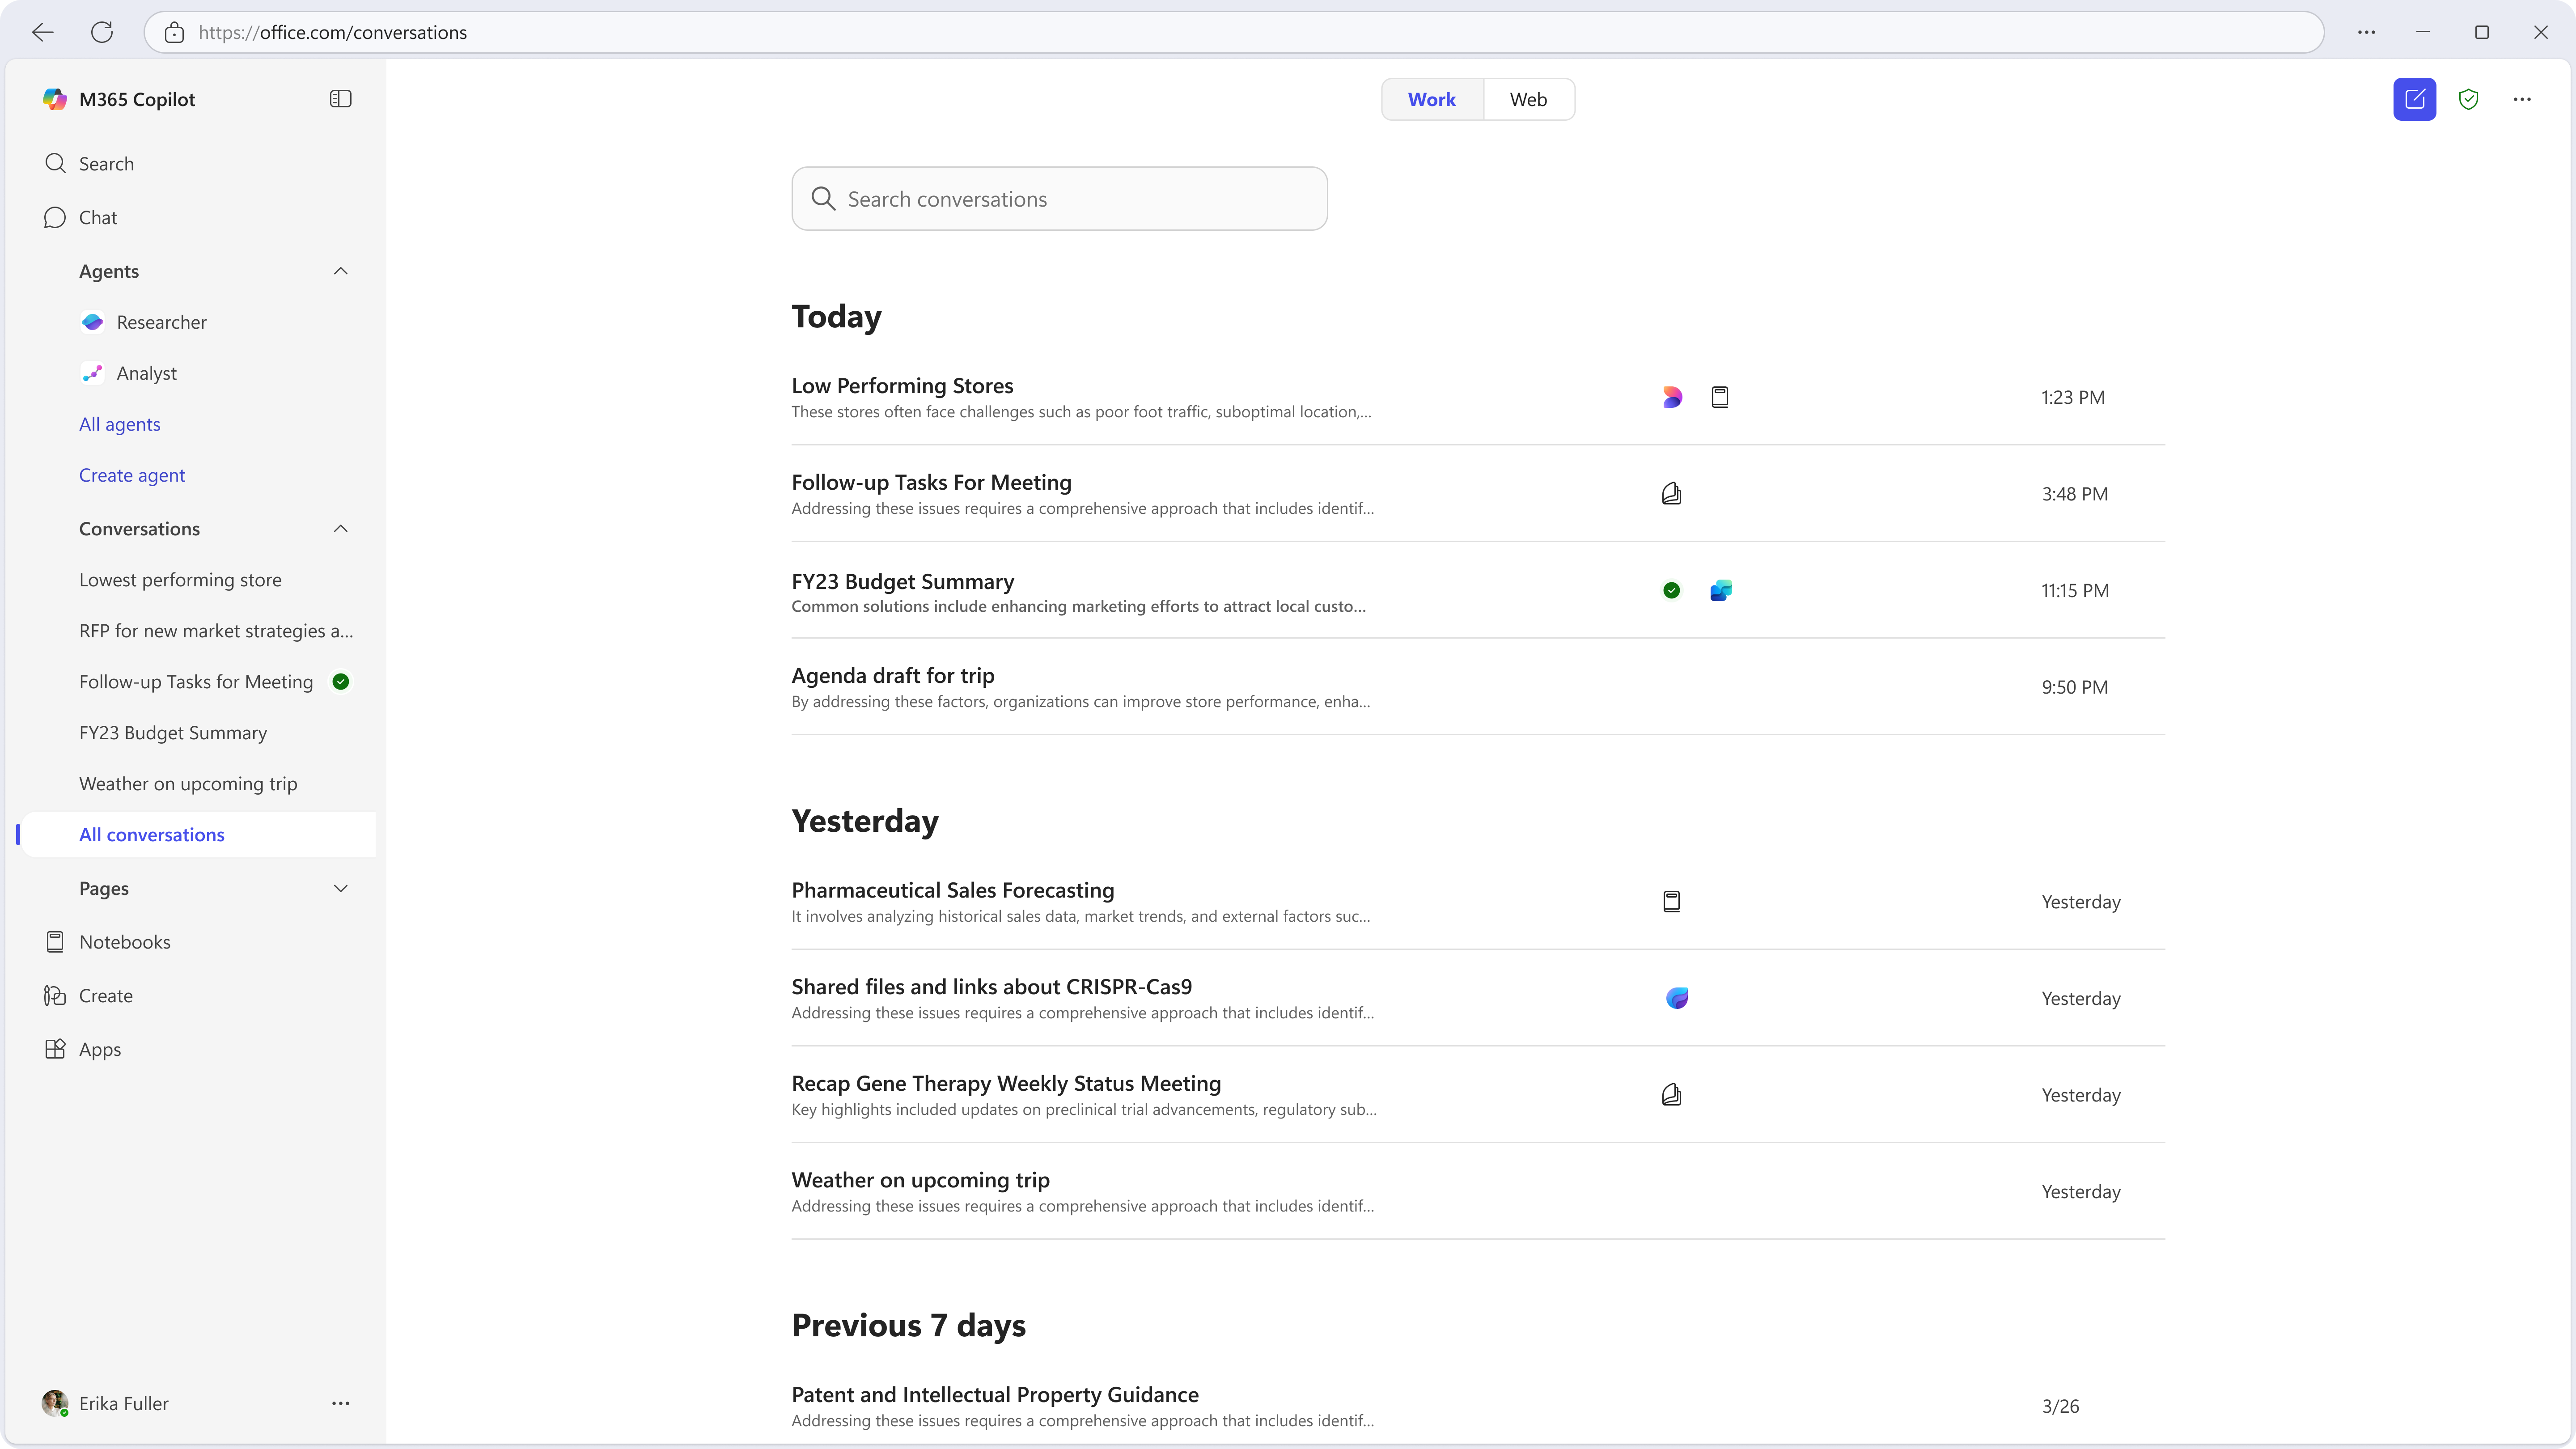
Task: Open Notebooks in the sidebar
Action: 124,942
